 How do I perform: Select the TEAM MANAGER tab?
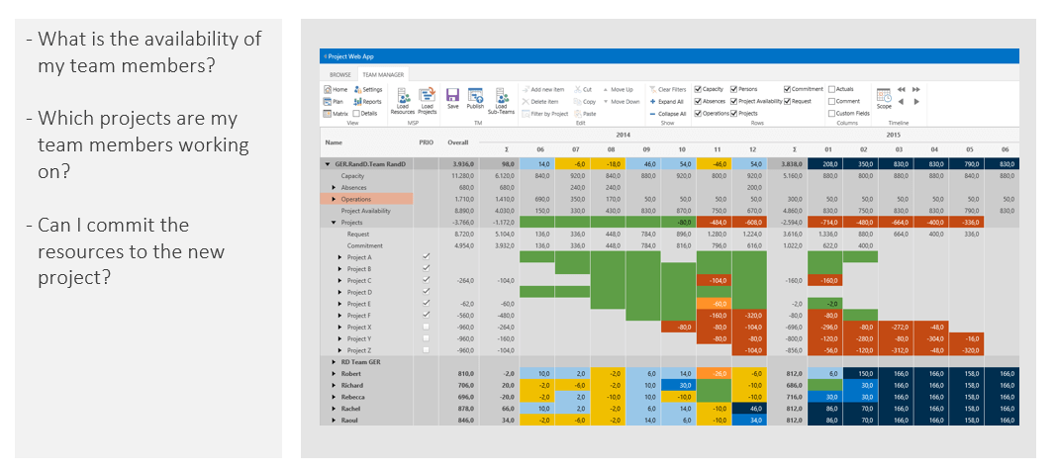point(381,74)
